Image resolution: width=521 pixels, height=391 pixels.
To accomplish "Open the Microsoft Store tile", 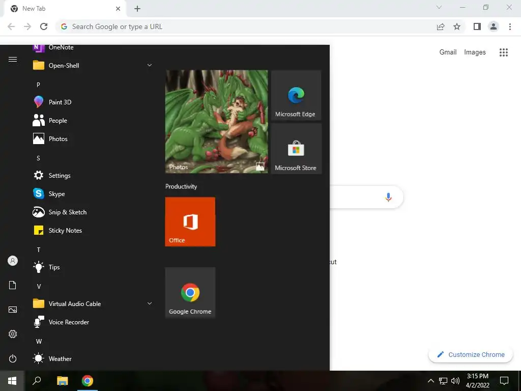I will [296, 149].
